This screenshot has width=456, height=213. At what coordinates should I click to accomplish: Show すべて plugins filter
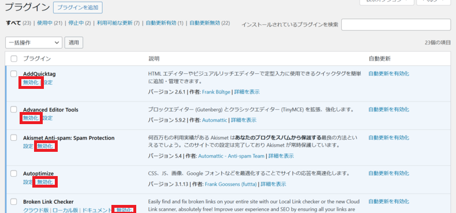pyautogui.click(x=13, y=23)
